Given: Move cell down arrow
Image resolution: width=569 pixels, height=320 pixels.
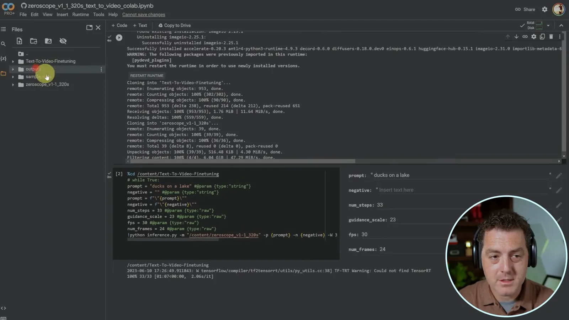Looking at the screenshot, I should [x=516, y=37].
